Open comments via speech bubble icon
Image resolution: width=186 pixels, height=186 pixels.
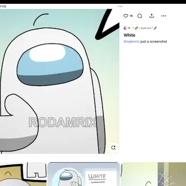click(139, 16)
